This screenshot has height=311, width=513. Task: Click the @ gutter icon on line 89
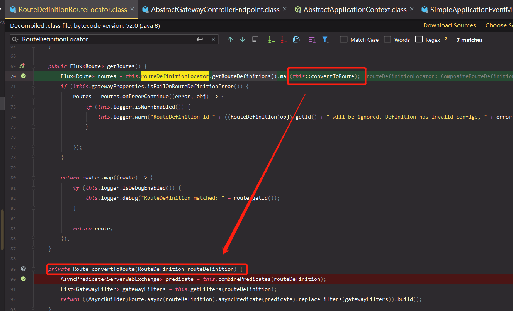point(23,269)
